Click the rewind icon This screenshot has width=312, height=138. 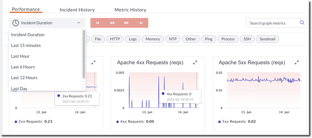pyautogui.click(x=112, y=23)
